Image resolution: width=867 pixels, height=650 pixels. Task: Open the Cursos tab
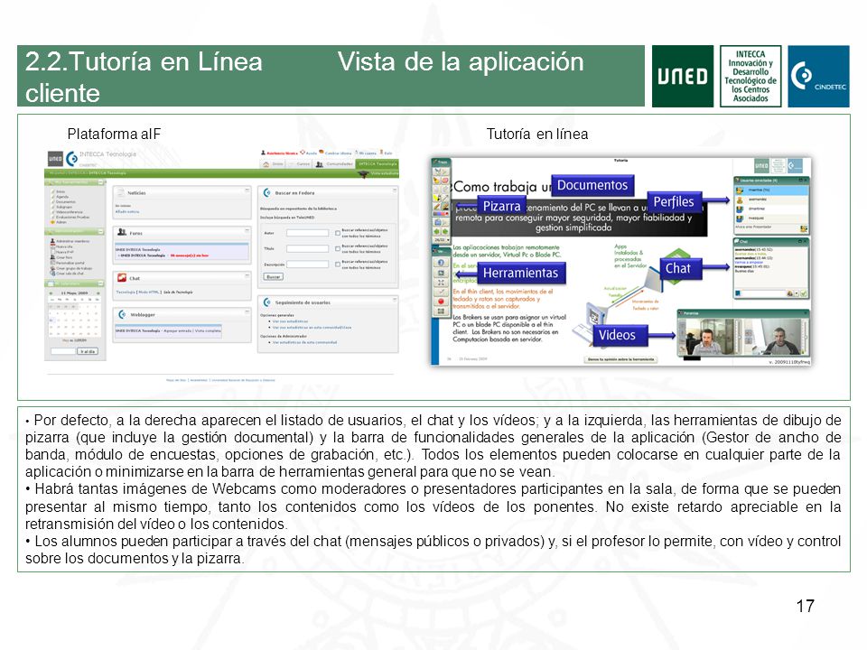tap(299, 164)
